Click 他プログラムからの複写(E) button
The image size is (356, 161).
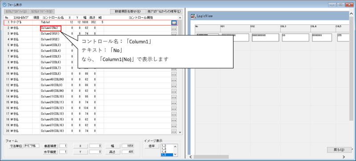[x=164, y=12]
